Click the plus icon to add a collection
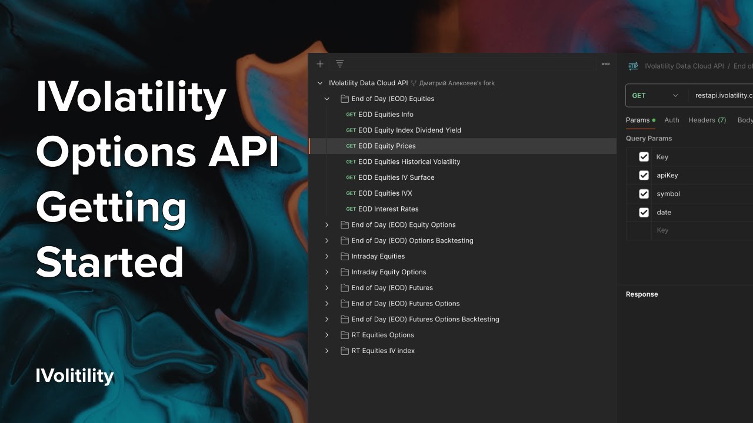 tap(320, 64)
